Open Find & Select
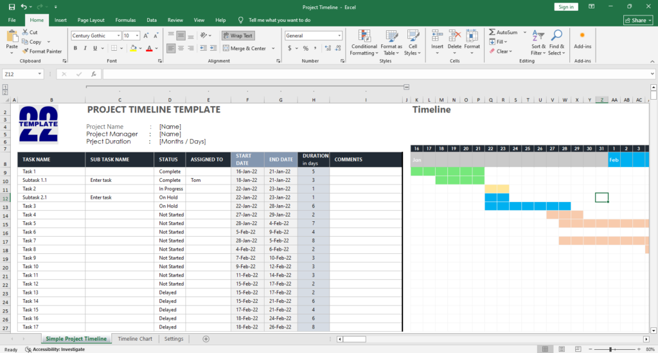The image size is (658, 353). (x=556, y=42)
